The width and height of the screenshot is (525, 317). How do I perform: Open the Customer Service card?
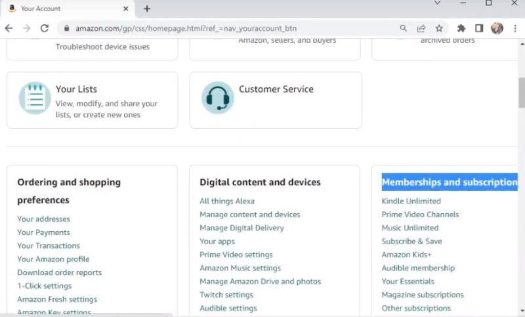(276, 100)
